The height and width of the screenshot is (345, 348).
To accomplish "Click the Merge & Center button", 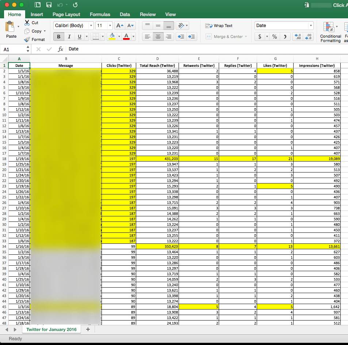I will [224, 37].
